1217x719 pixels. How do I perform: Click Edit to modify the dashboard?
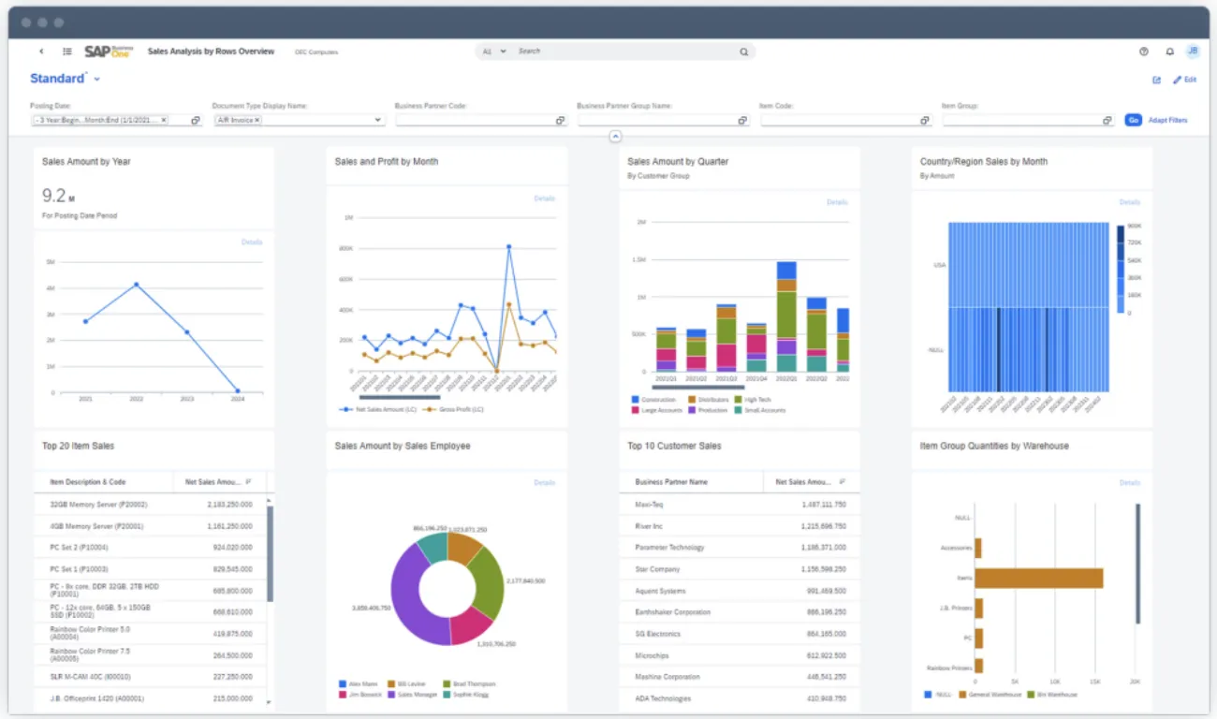[x=1185, y=80]
